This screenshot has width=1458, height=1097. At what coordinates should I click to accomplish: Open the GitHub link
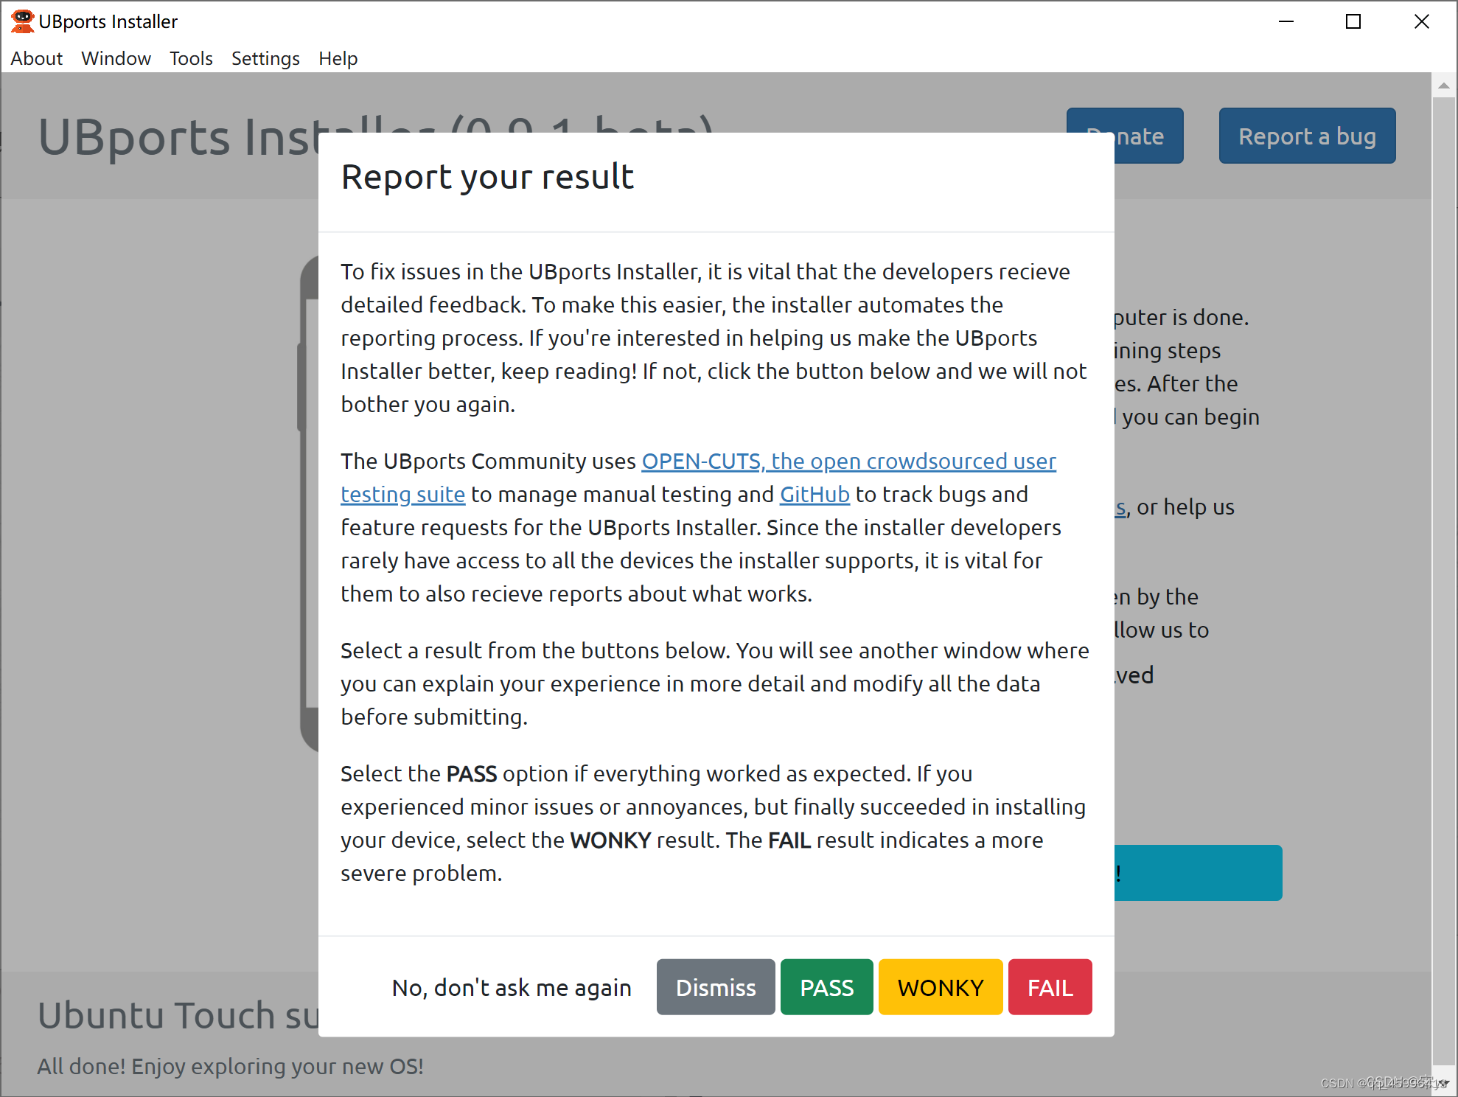click(x=814, y=495)
